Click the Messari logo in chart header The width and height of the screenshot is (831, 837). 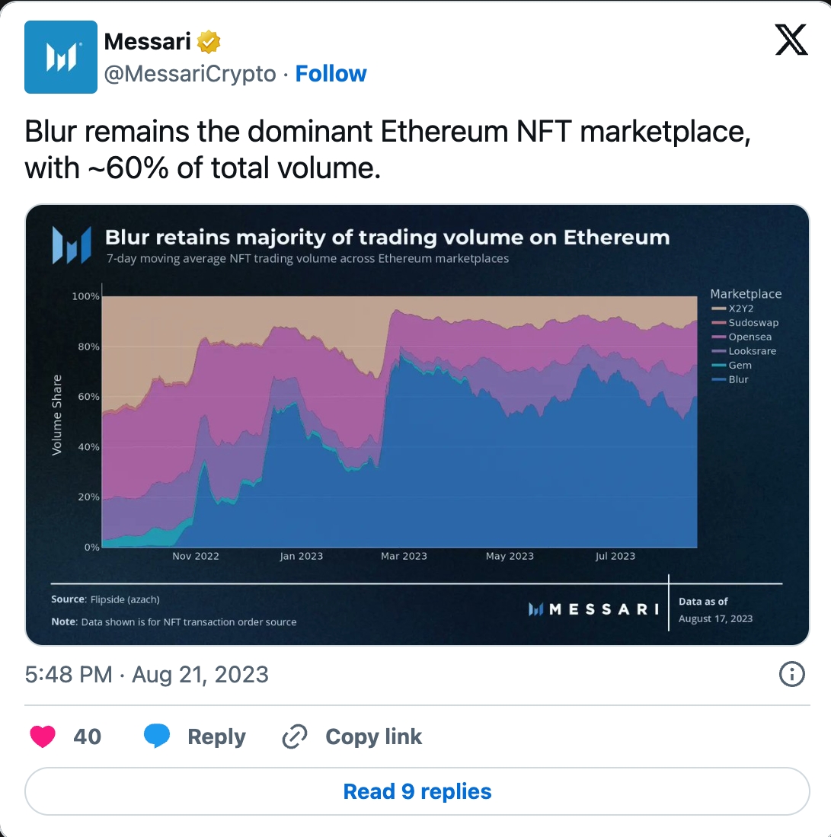click(72, 245)
